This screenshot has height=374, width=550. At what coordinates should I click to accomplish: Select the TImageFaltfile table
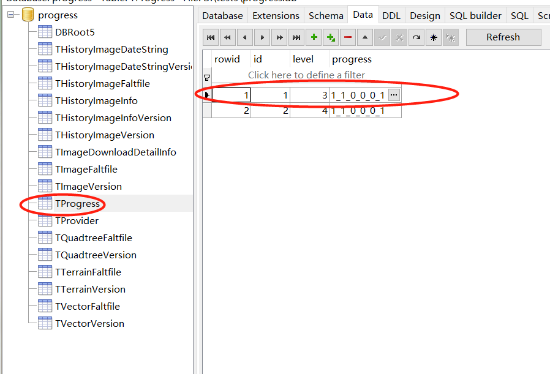86,170
